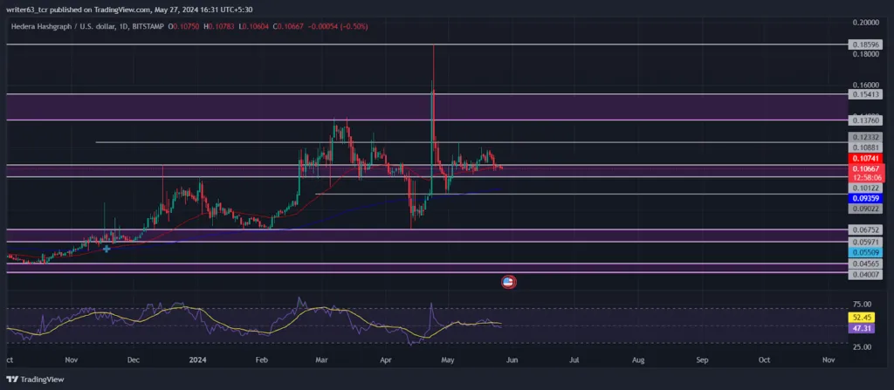Click the 75.00 RSI axis tick
Screen dimensions: 894x390
tap(862, 304)
